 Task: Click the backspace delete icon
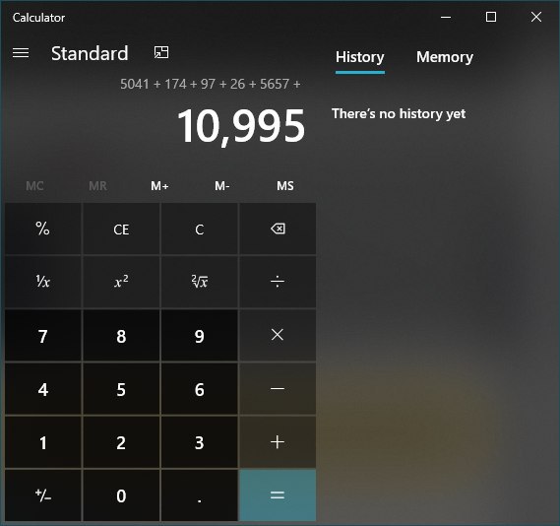(x=278, y=229)
